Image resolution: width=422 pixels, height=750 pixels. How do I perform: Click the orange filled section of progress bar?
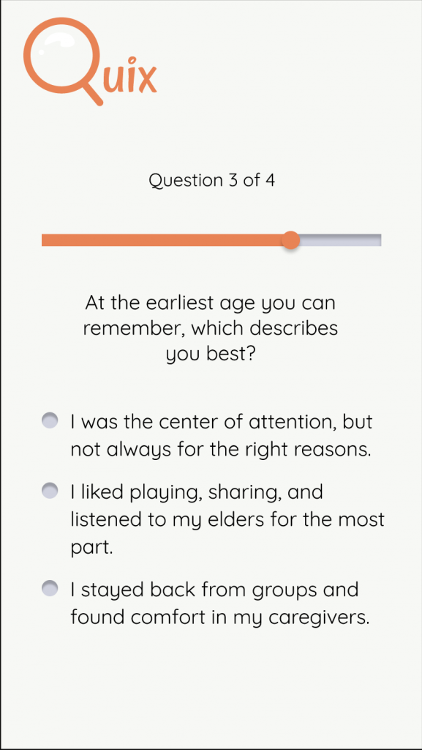165,240
